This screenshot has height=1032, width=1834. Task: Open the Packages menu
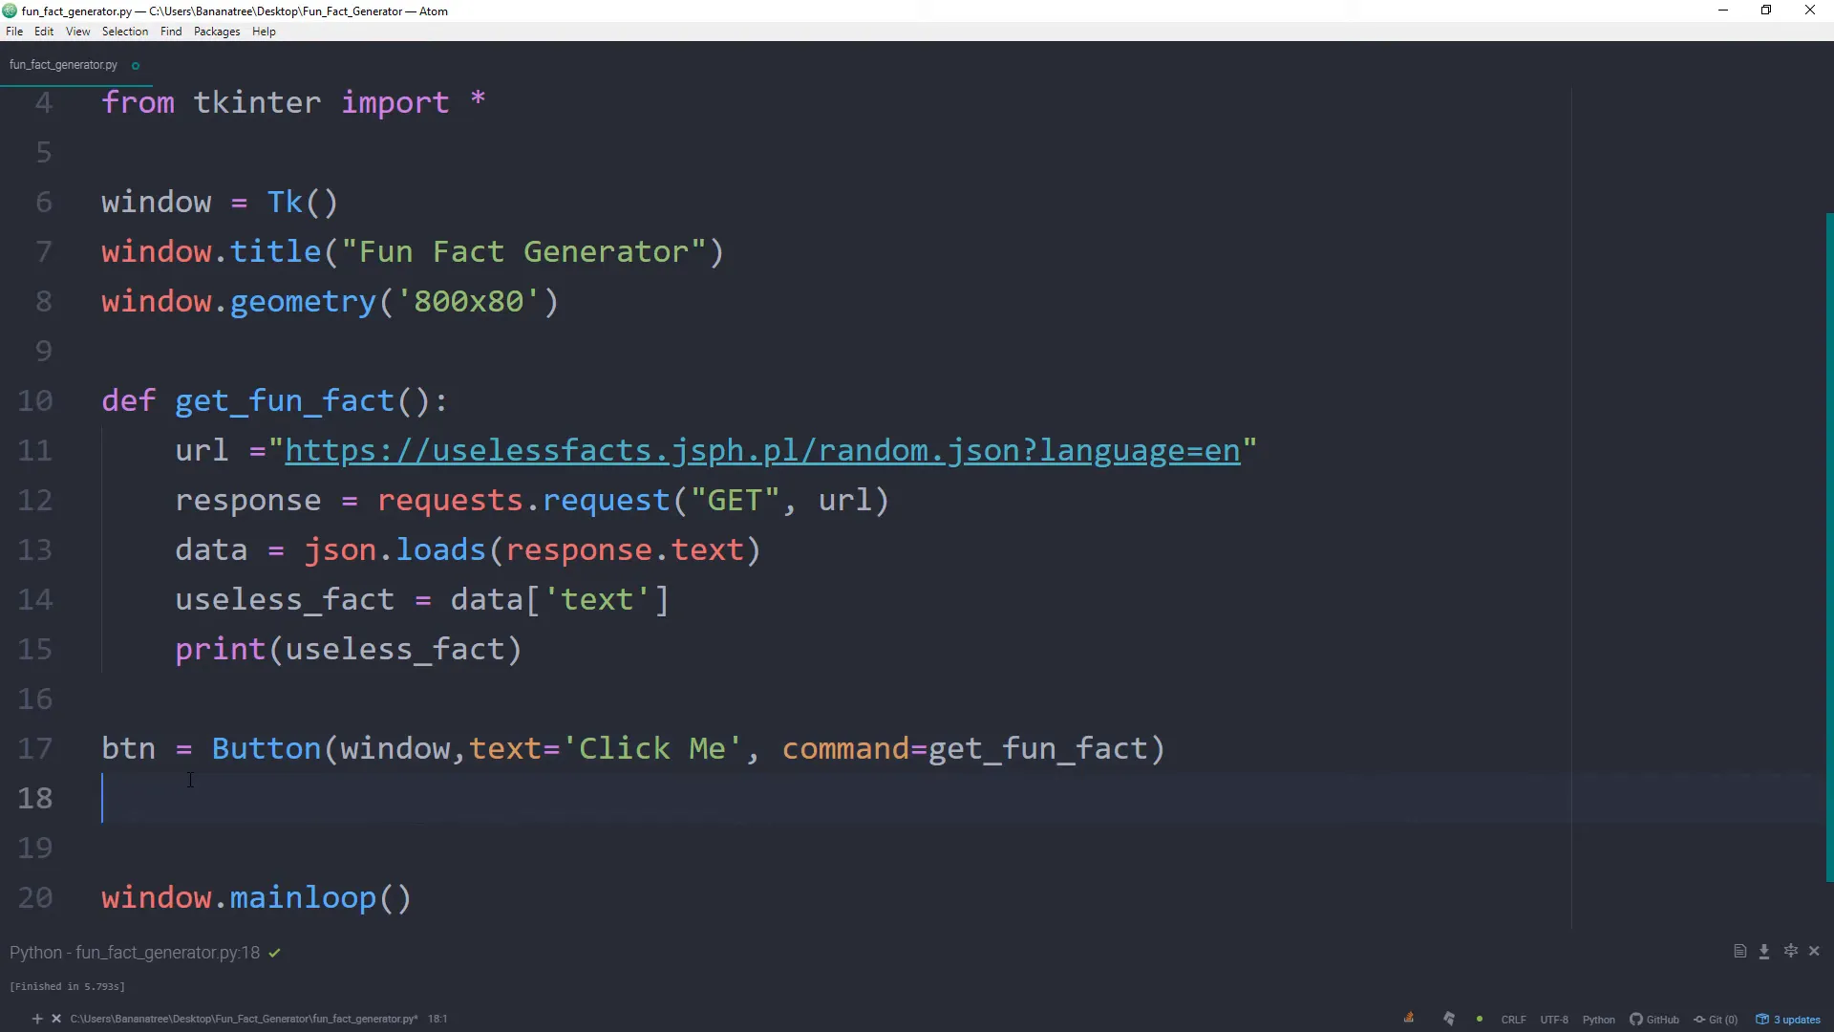[217, 32]
